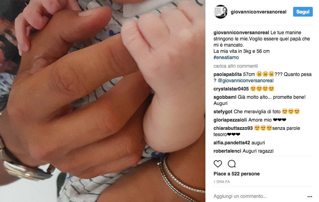Load more comments via carica altri commenti
Screen dimensions: 319x202
(235, 66)
